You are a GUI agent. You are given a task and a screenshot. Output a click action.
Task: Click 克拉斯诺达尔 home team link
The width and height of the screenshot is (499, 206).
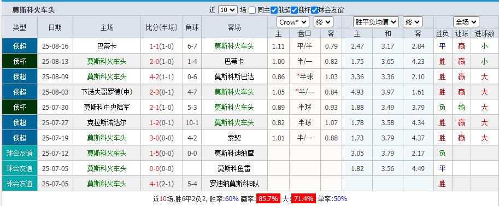point(107,122)
